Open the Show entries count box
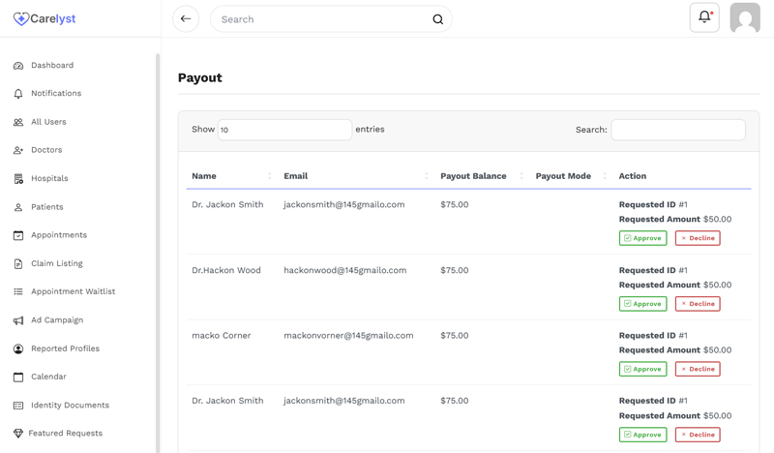The width and height of the screenshot is (774, 453). [x=284, y=130]
